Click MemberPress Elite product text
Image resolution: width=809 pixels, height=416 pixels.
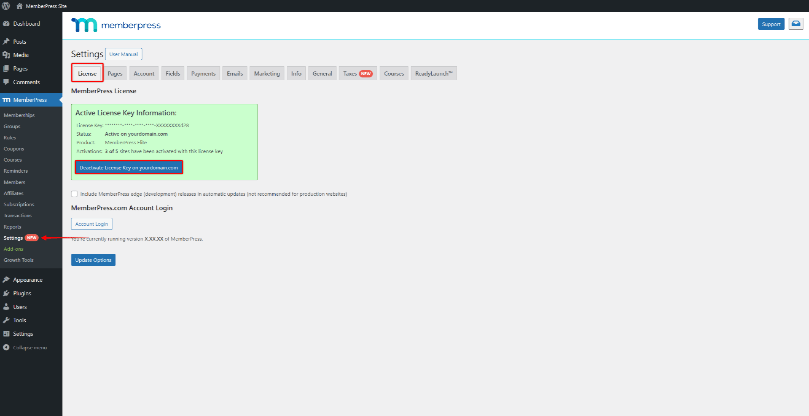click(x=126, y=142)
